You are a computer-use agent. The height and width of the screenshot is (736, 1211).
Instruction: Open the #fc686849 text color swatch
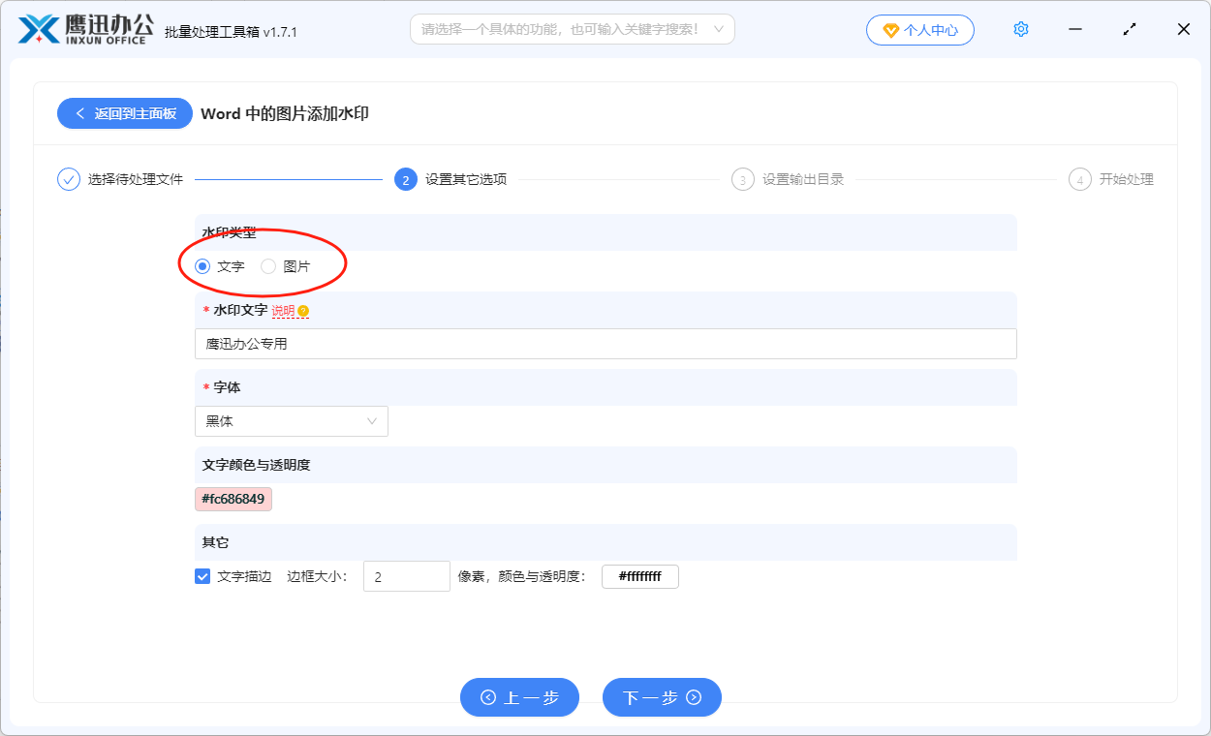click(x=233, y=499)
